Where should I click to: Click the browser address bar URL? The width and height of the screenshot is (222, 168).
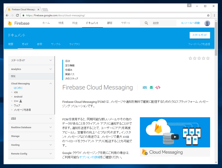[x=55, y=15]
